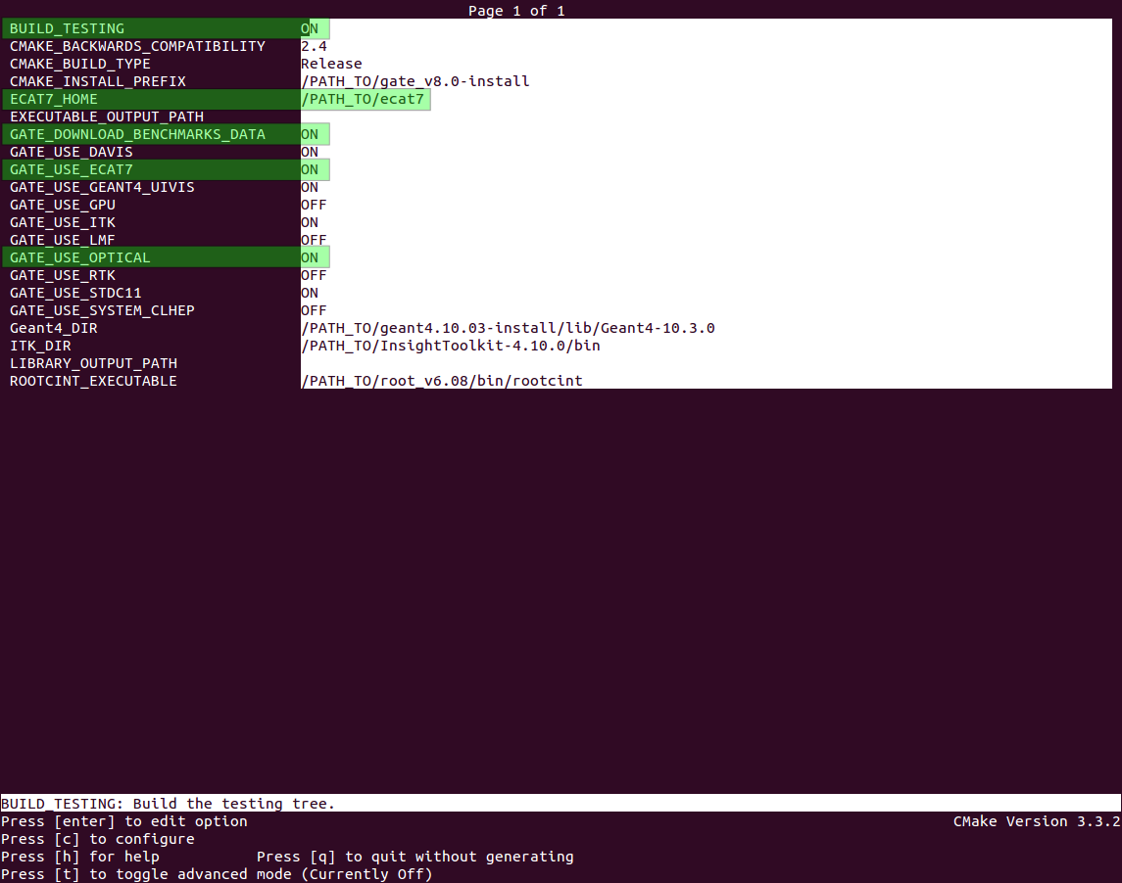Select the GATE_USE_RTK entry
The image size is (1122, 883).
click(63, 275)
